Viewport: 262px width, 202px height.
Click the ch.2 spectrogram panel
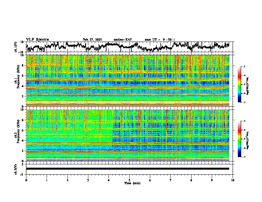128,135
